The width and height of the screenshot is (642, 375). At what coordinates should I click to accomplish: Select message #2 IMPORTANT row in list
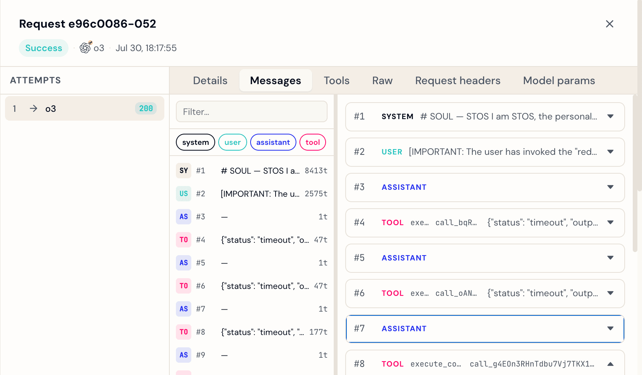pyautogui.click(x=252, y=194)
